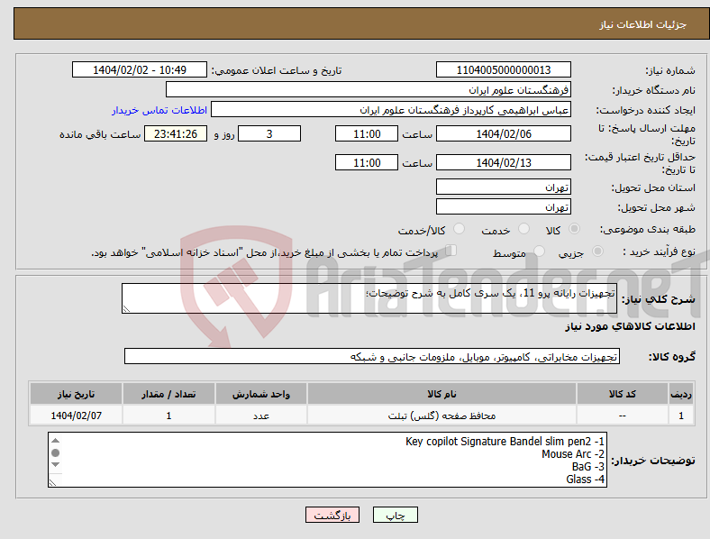This screenshot has height=539, width=710.
Task: Click the goods group field تجهیزات مخابراتی
Action: 372,356
